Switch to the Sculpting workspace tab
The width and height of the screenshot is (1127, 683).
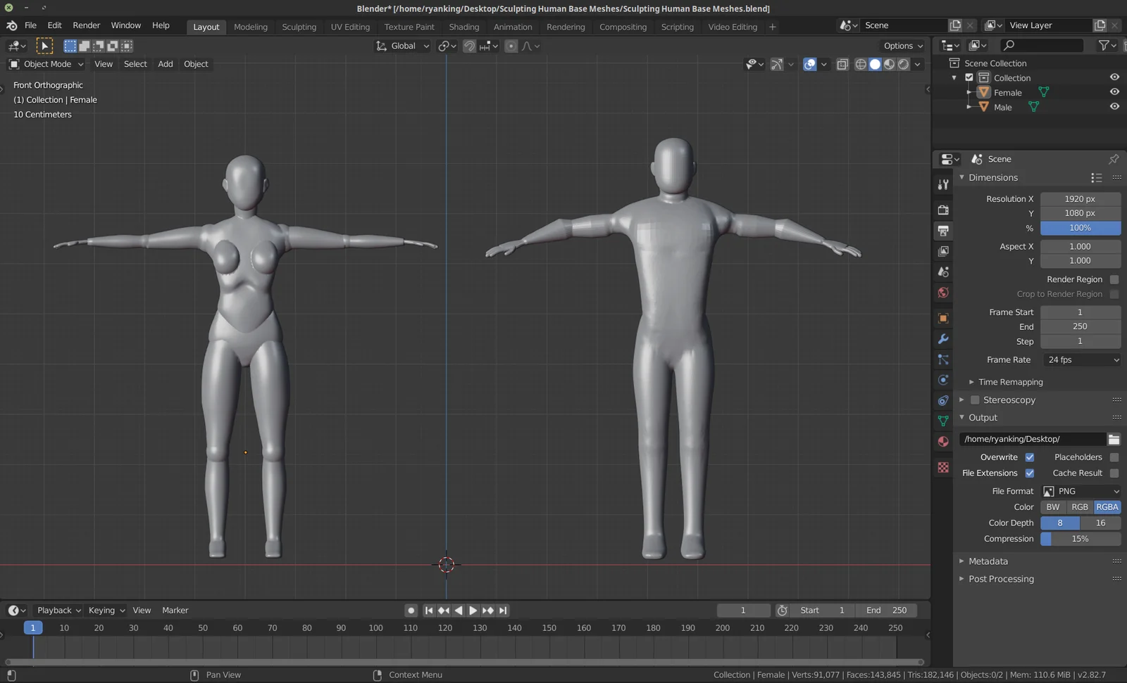[x=299, y=27]
